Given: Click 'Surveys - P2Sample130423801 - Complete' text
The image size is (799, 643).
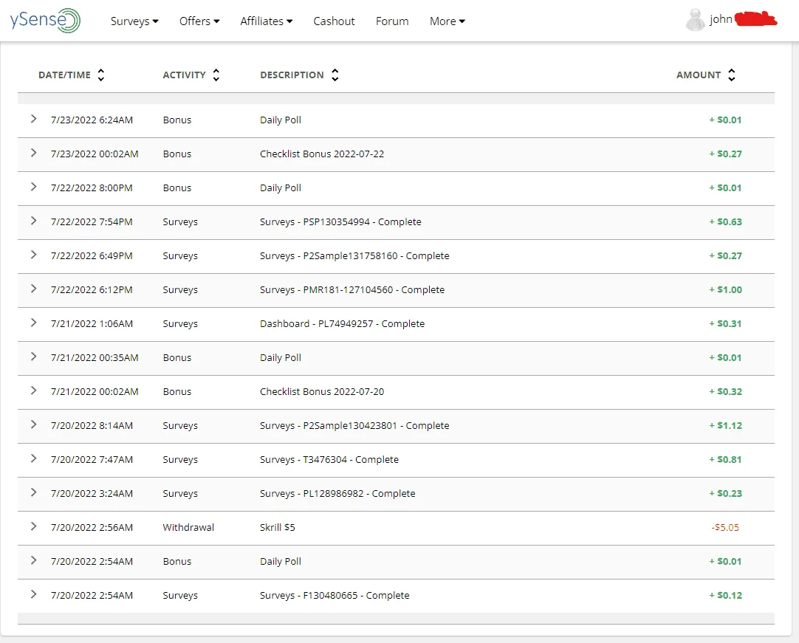Looking at the screenshot, I should [x=354, y=425].
